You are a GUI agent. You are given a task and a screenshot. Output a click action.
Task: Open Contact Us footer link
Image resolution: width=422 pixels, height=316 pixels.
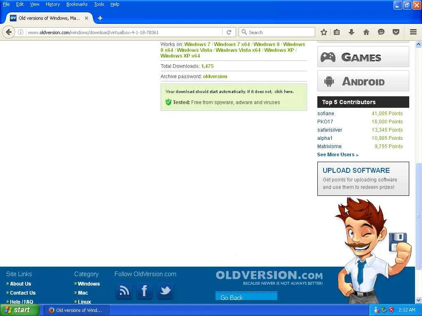click(x=23, y=293)
